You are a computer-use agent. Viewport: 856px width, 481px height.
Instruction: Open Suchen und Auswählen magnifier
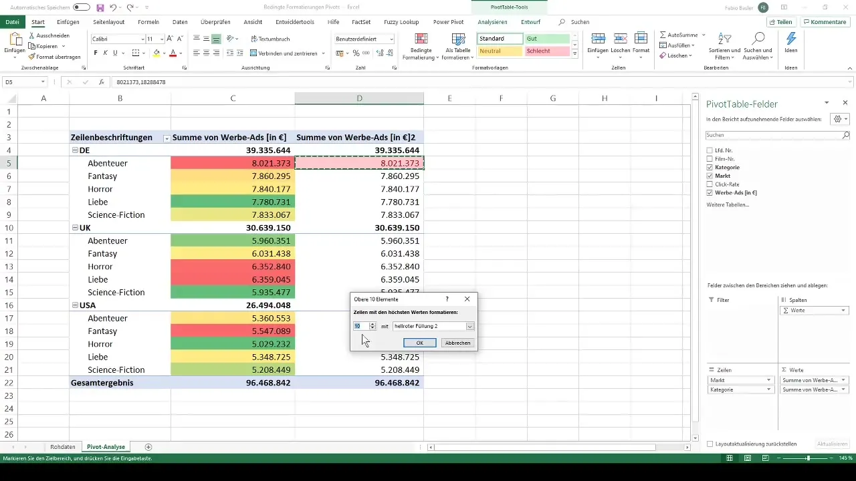[x=758, y=45]
